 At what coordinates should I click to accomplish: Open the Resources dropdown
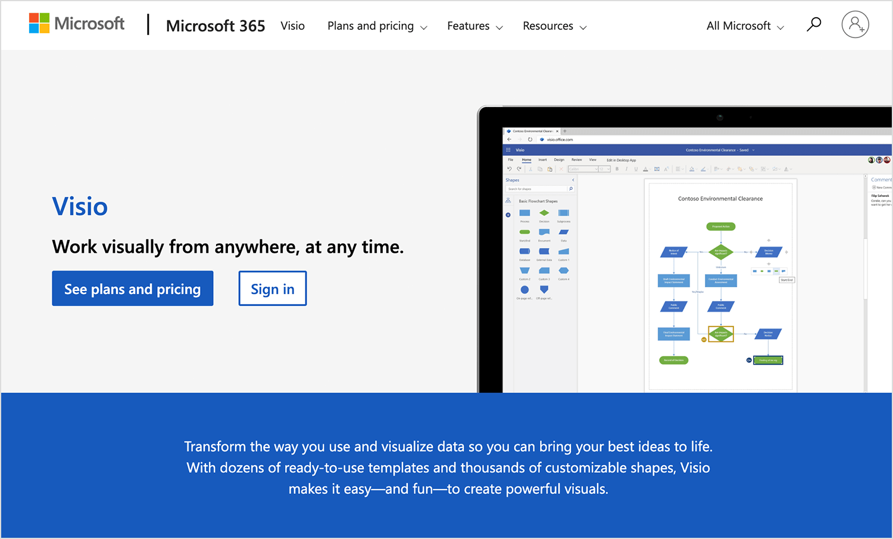555,26
